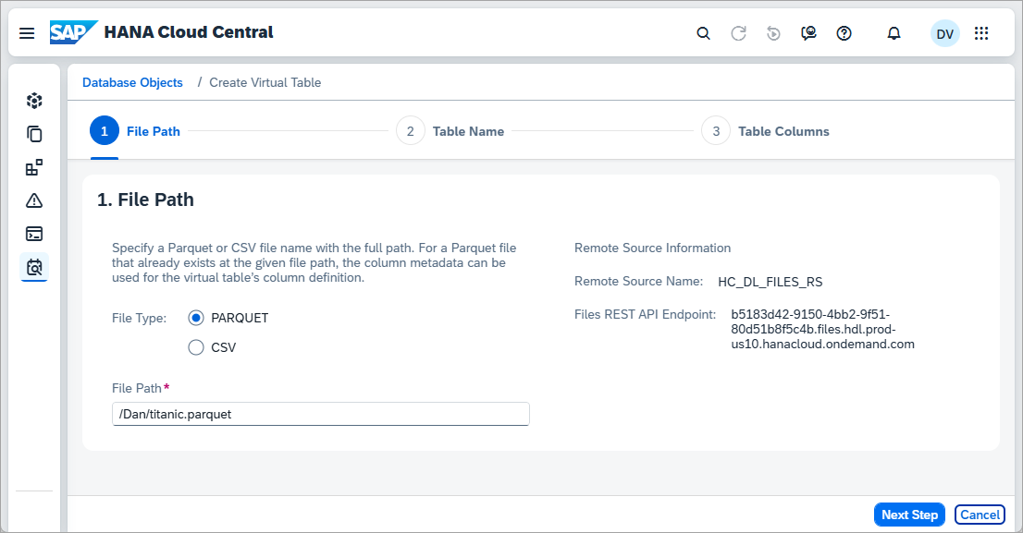Open instances icon in left sidebar

click(x=34, y=101)
